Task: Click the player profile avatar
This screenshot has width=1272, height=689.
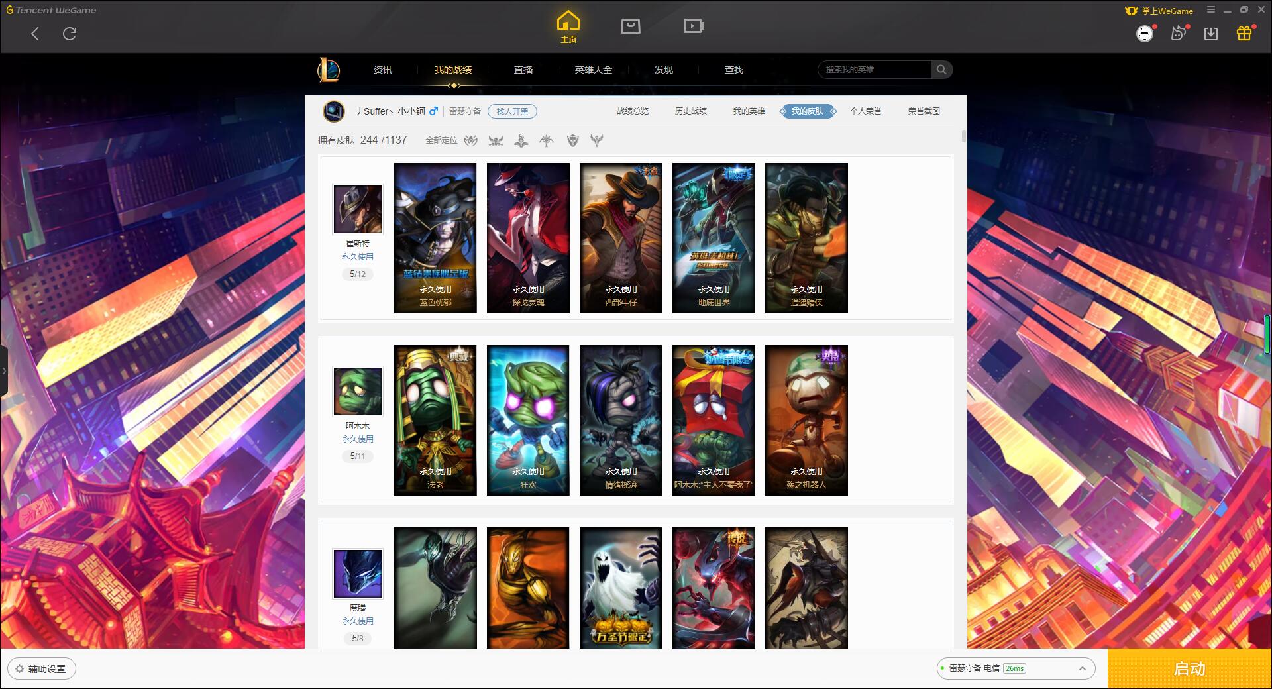Action: (334, 111)
